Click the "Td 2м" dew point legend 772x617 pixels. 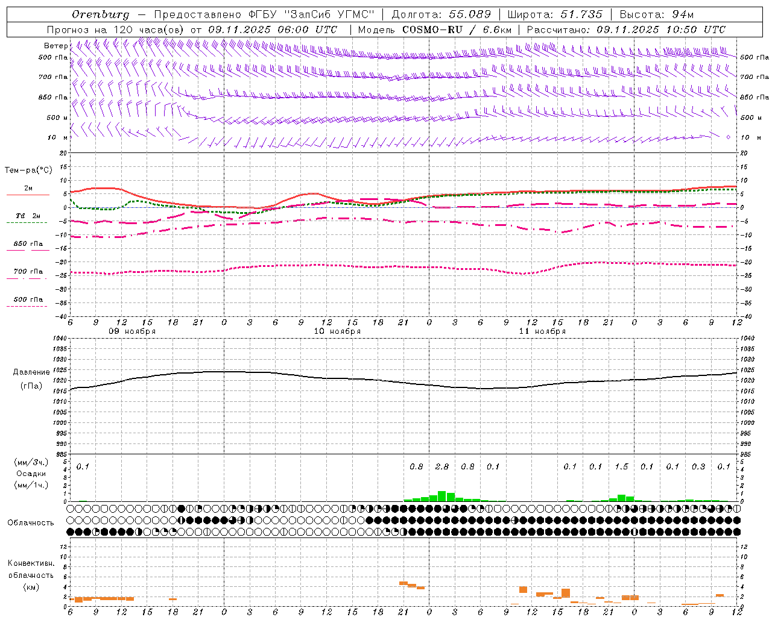click(28, 218)
